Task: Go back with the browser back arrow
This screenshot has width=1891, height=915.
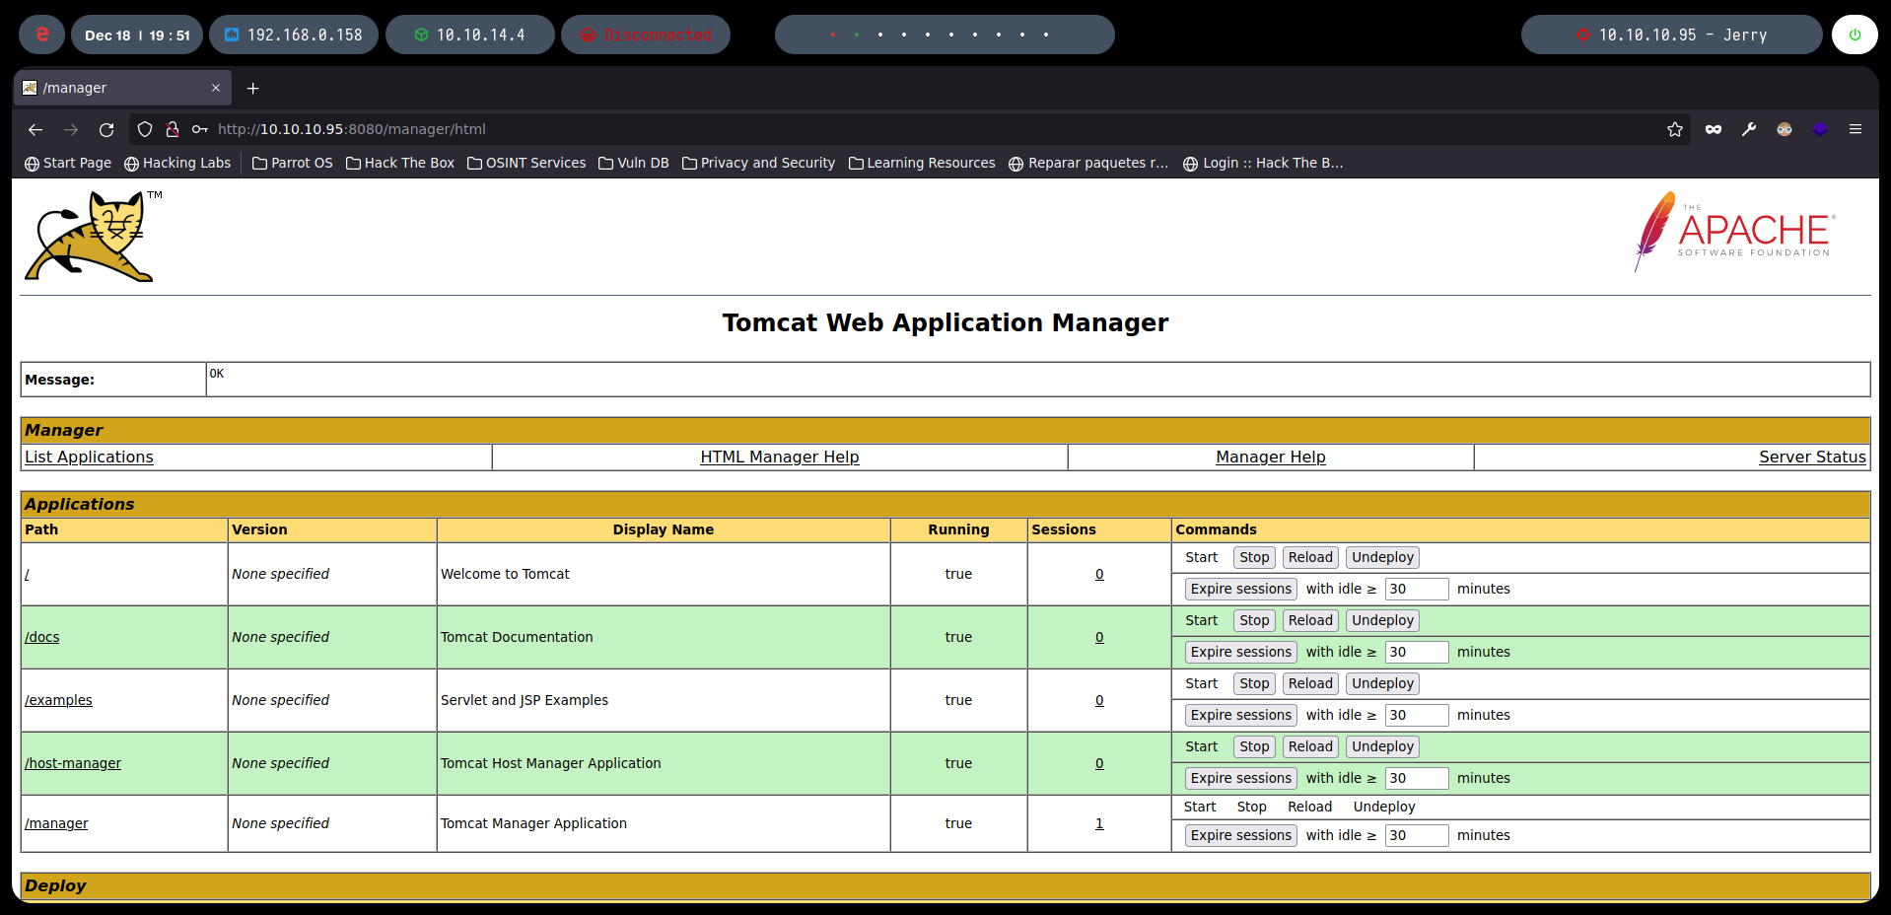Action: 35,129
